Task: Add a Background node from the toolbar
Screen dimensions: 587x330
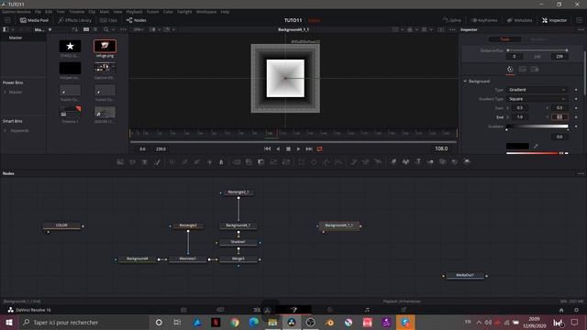Action: click(x=120, y=162)
